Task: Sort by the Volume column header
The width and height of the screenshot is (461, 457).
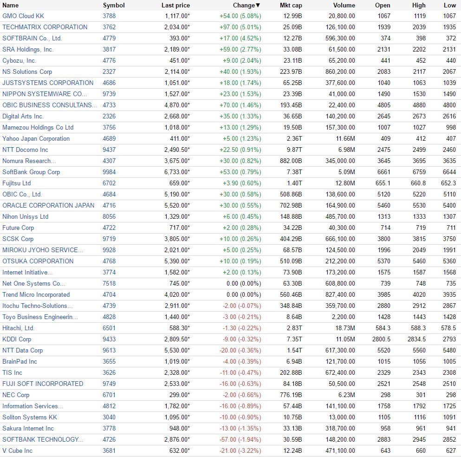Action: coord(344,5)
